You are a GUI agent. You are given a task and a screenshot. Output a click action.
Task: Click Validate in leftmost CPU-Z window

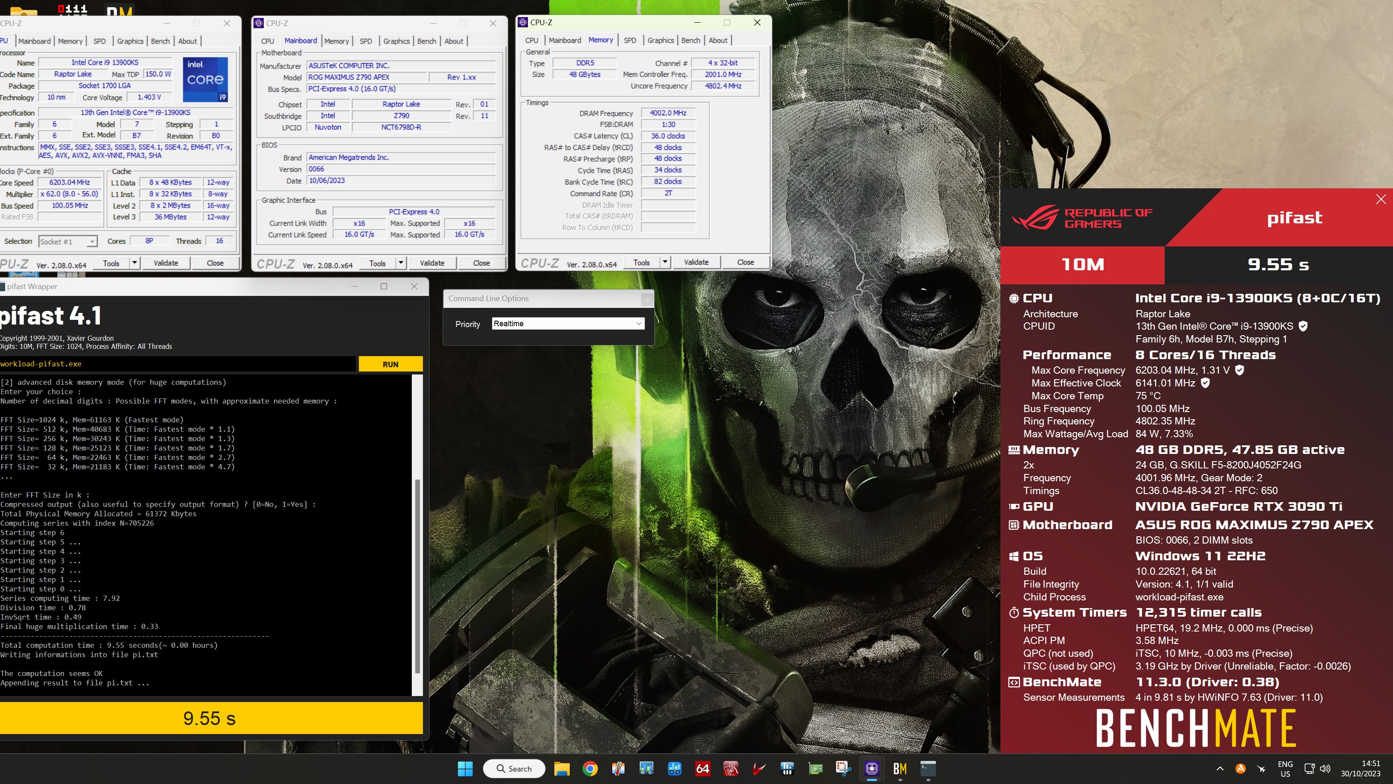click(x=166, y=263)
